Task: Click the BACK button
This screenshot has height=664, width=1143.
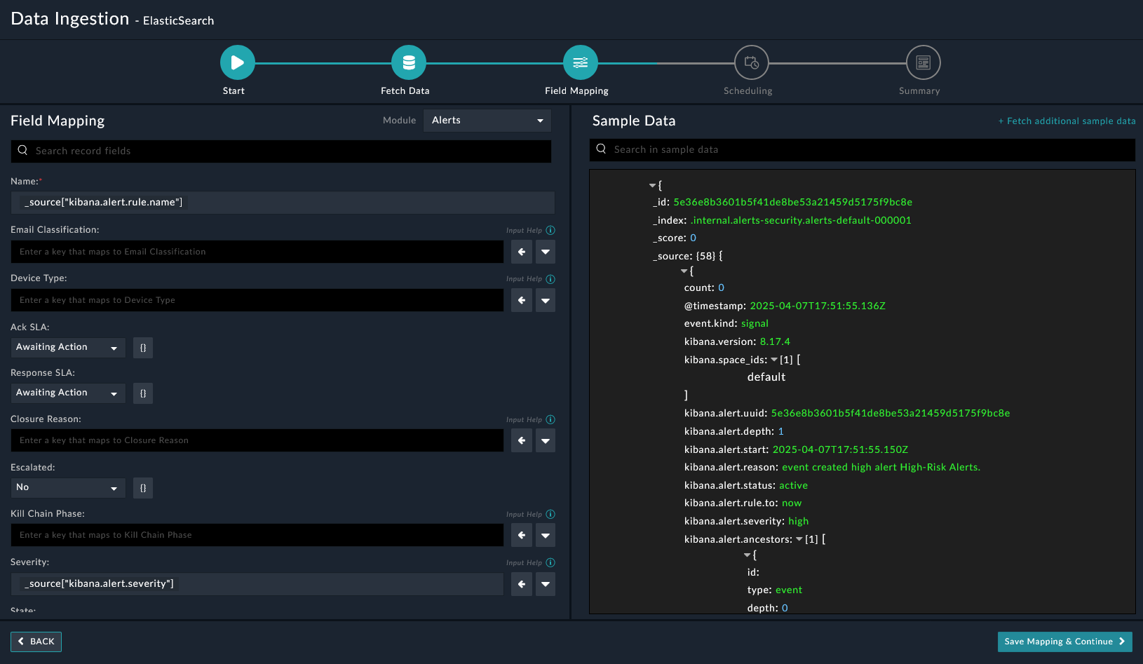Action: click(36, 642)
